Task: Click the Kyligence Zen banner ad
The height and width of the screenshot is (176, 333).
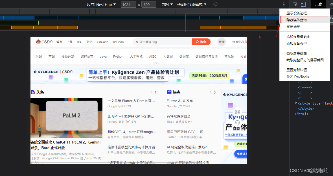Action: (x=139, y=76)
